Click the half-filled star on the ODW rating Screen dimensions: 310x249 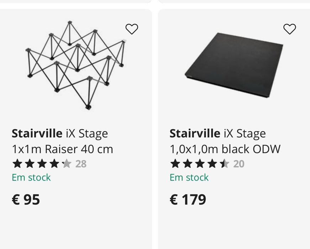[224, 164]
